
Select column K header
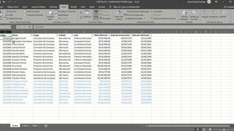[x=176, y=32]
